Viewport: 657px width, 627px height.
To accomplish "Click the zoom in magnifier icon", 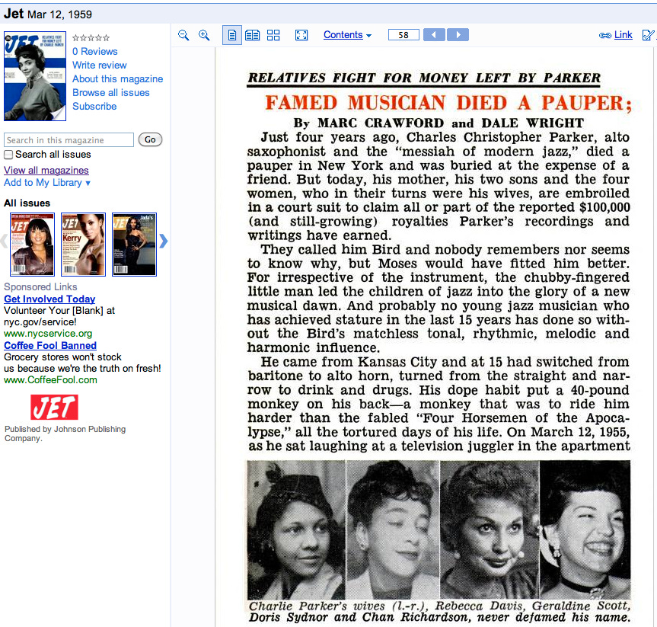I will 204,35.
